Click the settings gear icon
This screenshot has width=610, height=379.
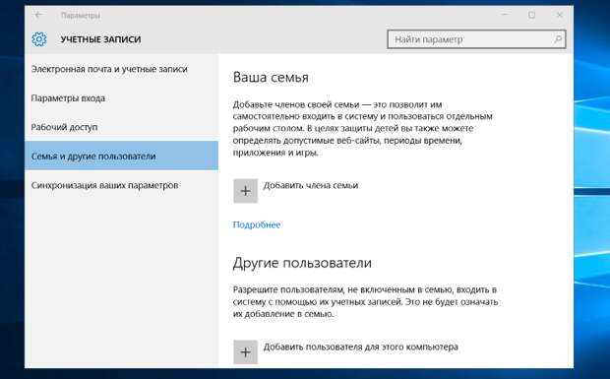tap(39, 39)
